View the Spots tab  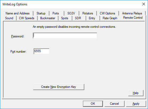(65, 18)
